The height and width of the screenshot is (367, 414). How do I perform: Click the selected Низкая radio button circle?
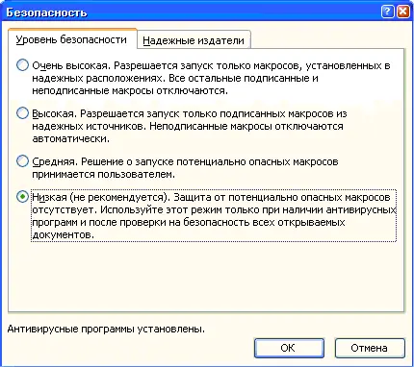coord(22,197)
